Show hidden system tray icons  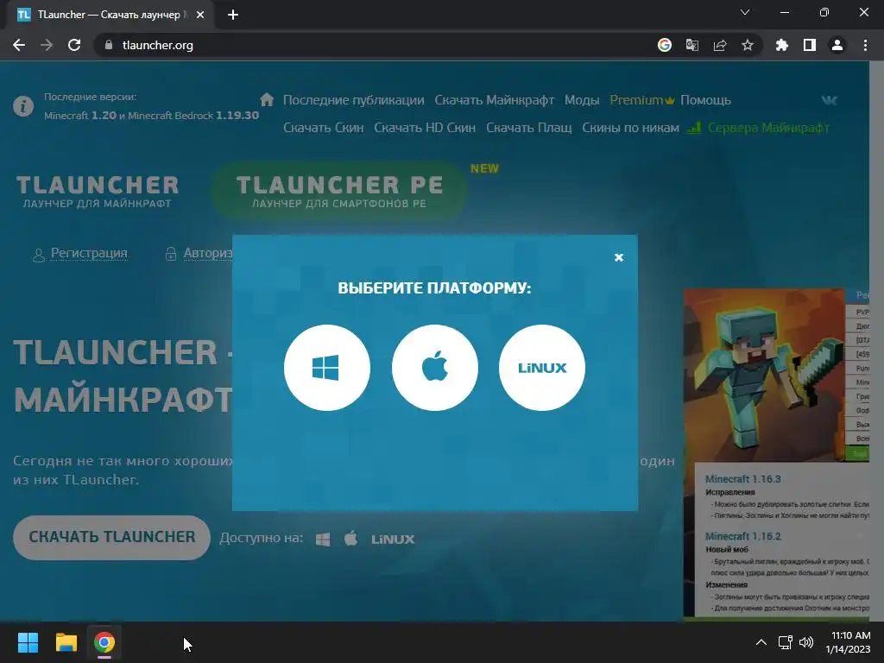click(761, 642)
